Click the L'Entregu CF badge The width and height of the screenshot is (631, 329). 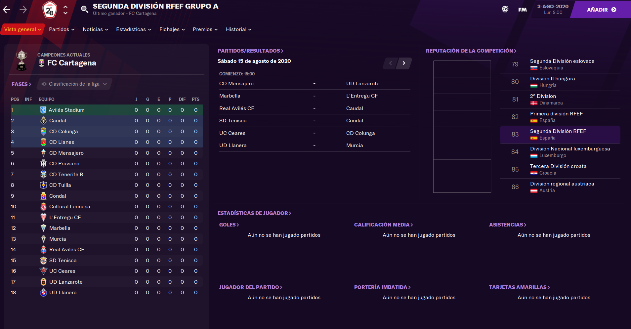pyautogui.click(x=43, y=218)
